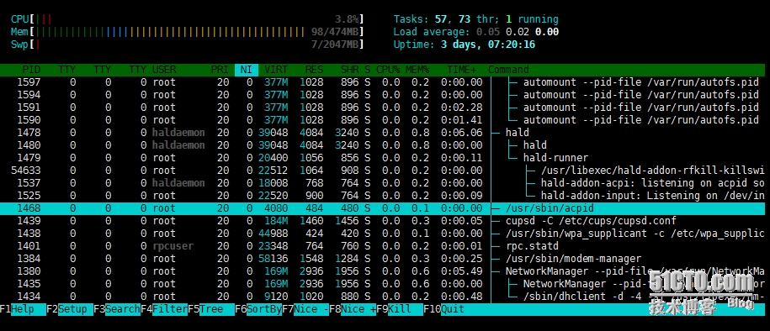Click the 7/2047MB swap value

[x=336, y=45]
